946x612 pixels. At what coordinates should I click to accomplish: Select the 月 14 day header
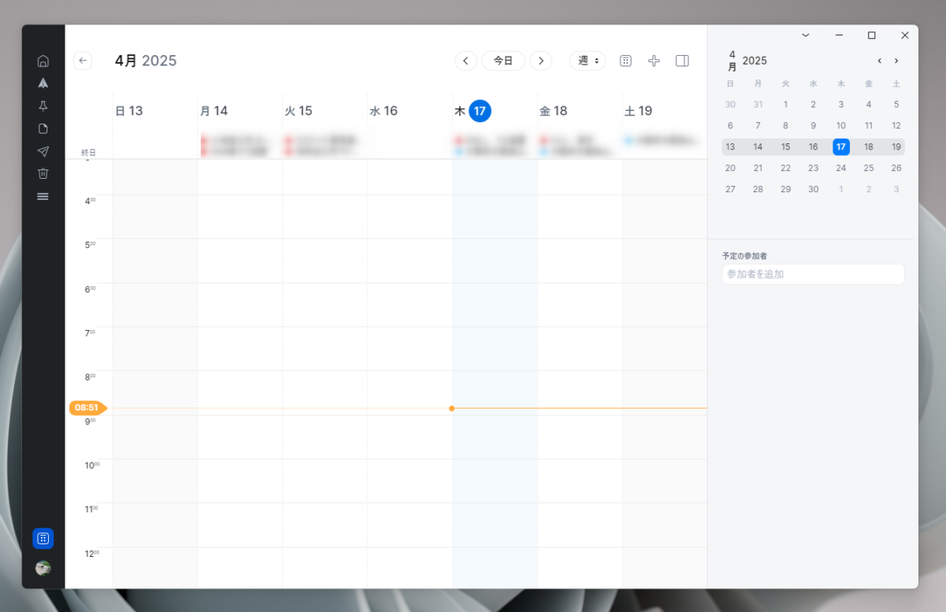[x=214, y=111]
